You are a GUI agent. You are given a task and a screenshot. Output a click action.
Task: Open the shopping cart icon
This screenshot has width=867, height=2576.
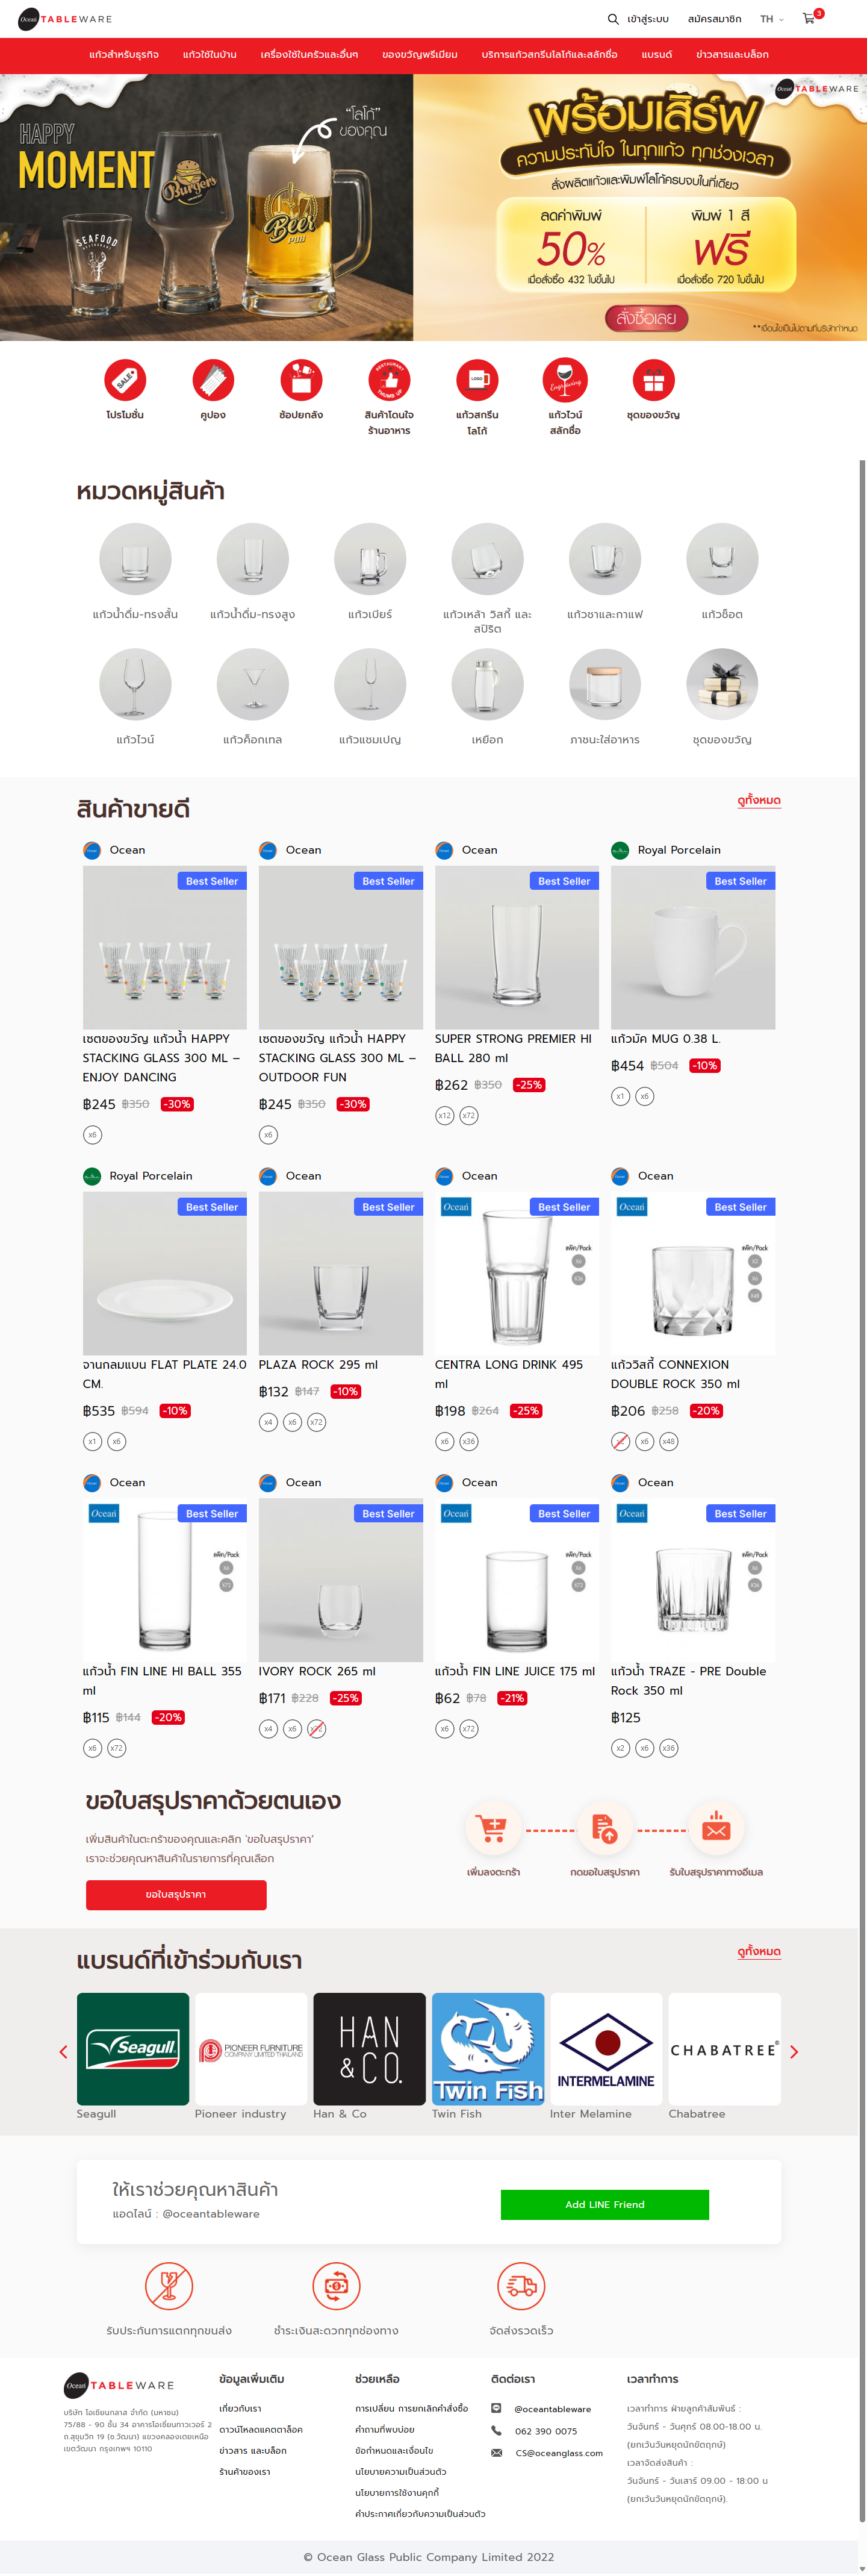point(809,19)
